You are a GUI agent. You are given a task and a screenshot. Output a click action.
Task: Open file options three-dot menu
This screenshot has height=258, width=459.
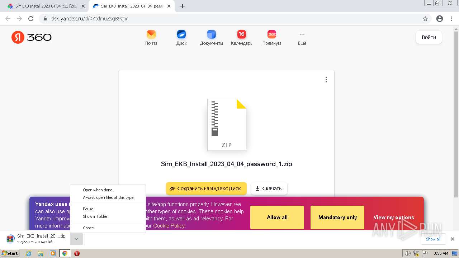[326, 80]
